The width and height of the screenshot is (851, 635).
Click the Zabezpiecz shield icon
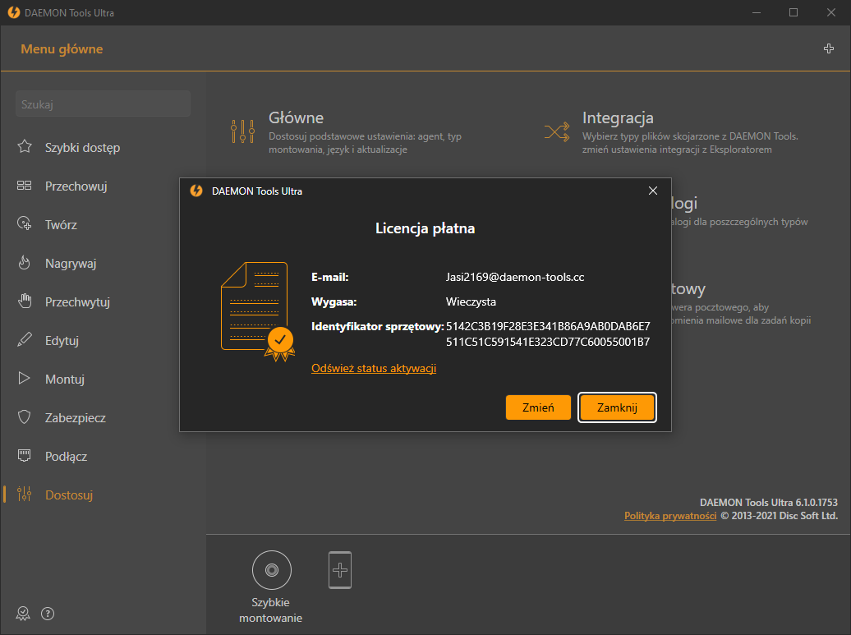click(x=25, y=416)
